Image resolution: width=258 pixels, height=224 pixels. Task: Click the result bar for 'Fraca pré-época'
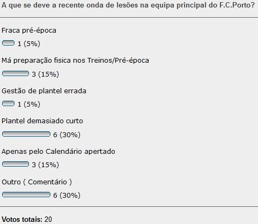[8, 43]
